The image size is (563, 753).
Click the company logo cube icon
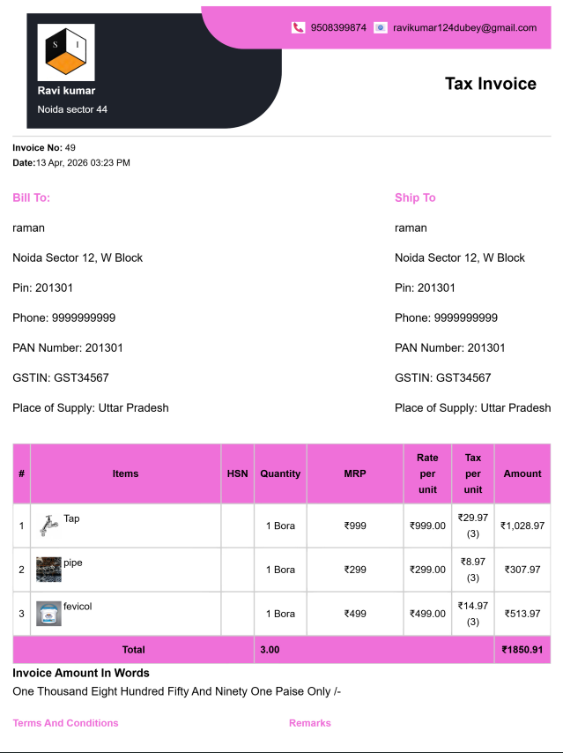click(66, 52)
